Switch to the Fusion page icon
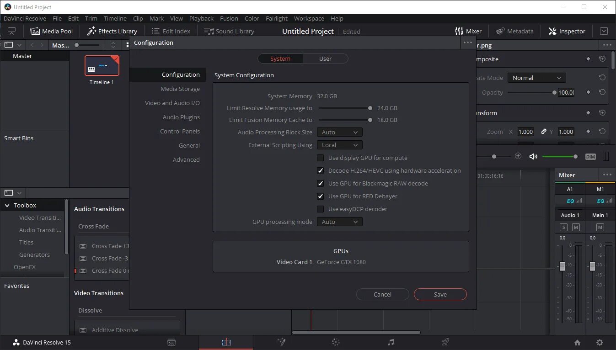Viewport: 616px width, 350px height. coord(281,342)
